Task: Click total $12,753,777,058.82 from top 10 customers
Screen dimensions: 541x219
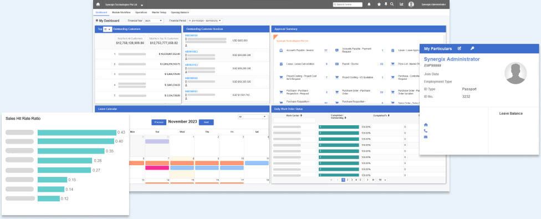Action: (164, 43)
